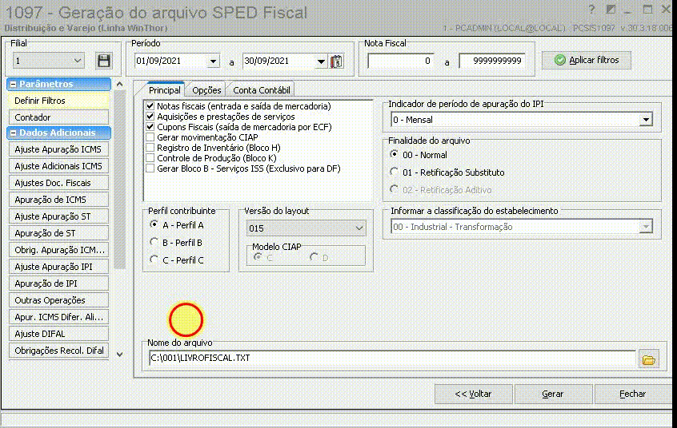Screen dimensions: 677x428
Task: Open Obrig. Apuração ICM... item
Action: tap(58, 250)
